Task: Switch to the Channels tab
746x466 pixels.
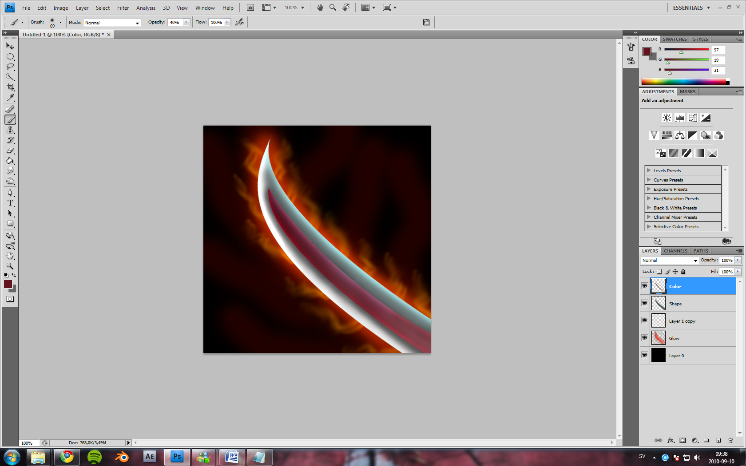Action: click(x=675, y=251)
